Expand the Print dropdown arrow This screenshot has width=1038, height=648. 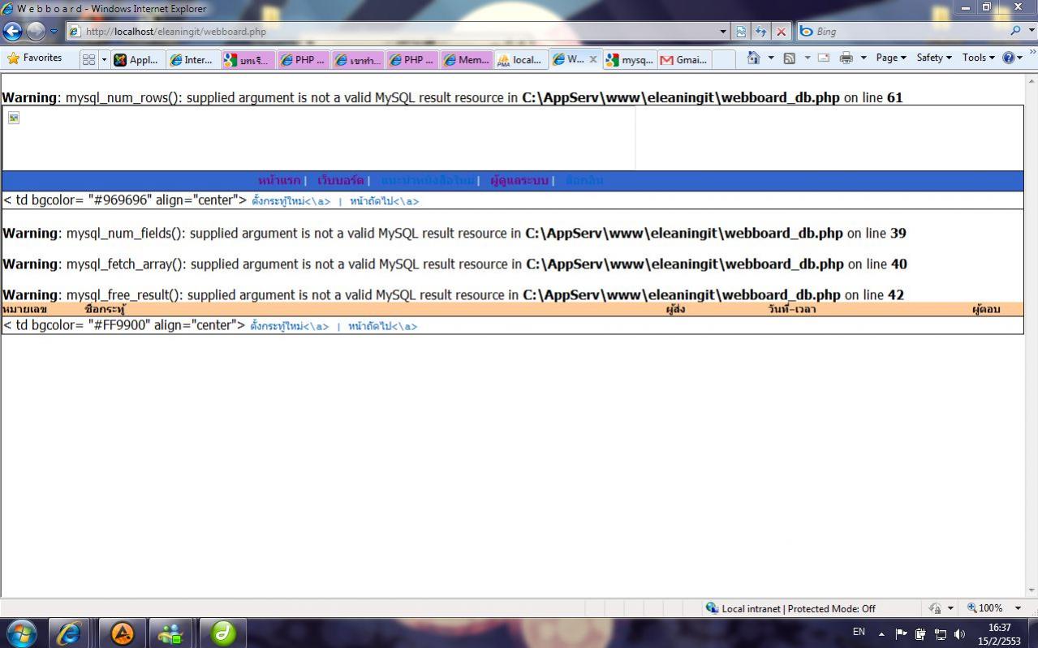864,58
